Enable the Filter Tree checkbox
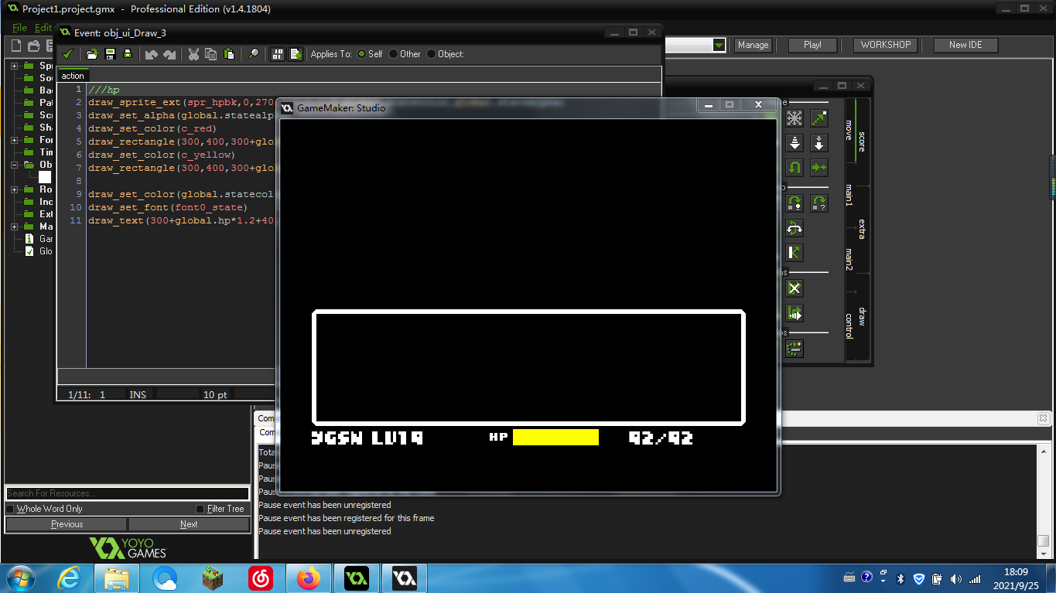The height and width of the screenshot is (593, 1056). point(200,509)
